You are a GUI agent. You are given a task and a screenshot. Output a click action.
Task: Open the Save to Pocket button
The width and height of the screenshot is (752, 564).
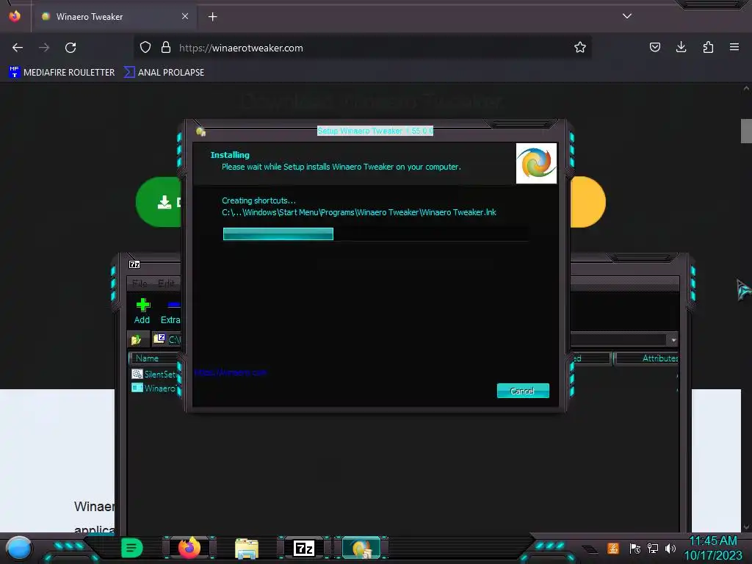click(654, 47)
